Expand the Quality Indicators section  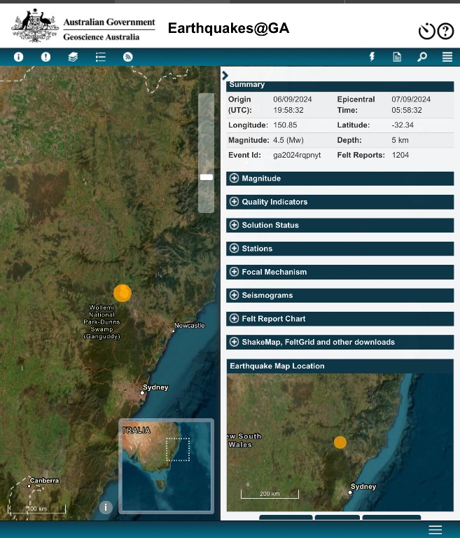(340, 202)
